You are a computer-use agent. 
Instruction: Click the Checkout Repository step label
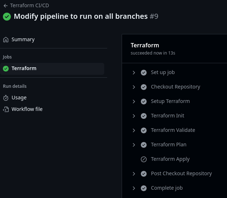(x=176, y=87)
